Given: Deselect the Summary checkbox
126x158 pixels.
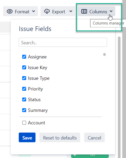Looking at the screenshot, I should [x=24, y=110].
